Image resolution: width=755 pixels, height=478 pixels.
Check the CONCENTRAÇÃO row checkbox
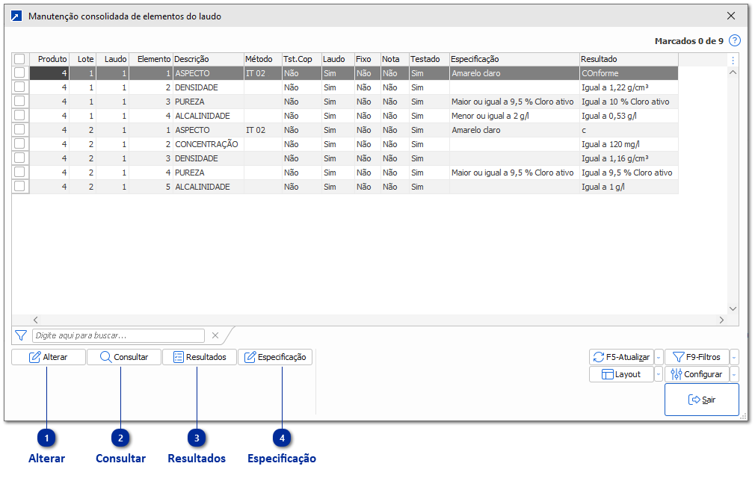click(19, 144)
